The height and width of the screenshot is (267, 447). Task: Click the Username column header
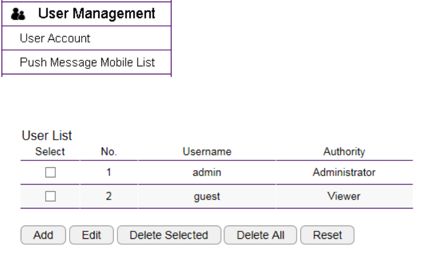point(207,152)
